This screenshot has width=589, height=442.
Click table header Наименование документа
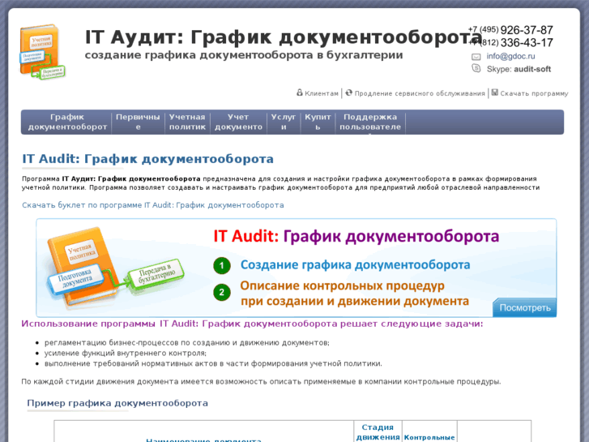203,440
